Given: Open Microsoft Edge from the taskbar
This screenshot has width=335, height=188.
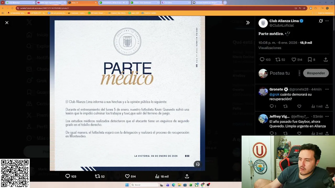Looking at the screenshot, I should click(x=173, y=185).
